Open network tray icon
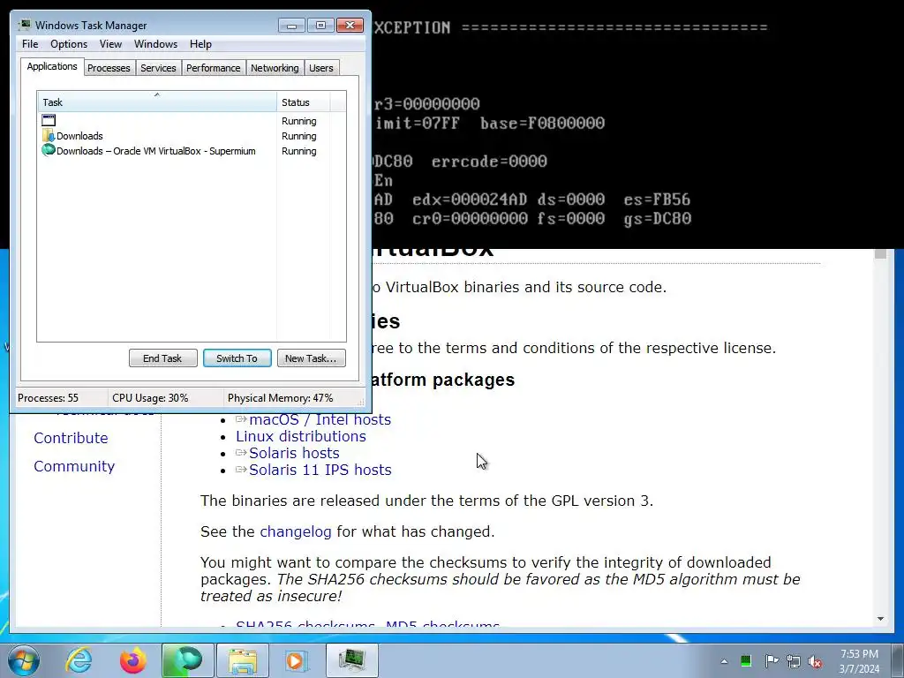 click(794, 661)
